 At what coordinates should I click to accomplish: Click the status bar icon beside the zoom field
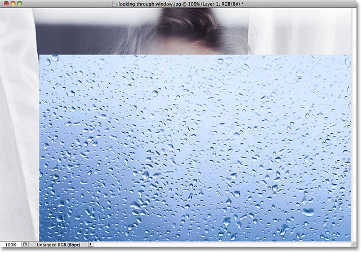pyautogui.click(x=25, y=245)
